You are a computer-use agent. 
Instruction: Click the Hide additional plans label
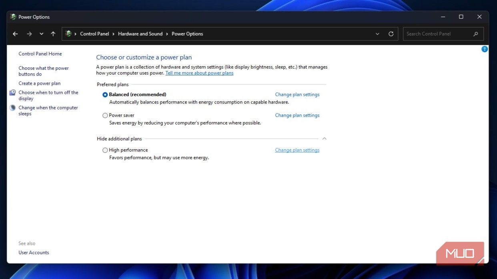tap(119, 139)
